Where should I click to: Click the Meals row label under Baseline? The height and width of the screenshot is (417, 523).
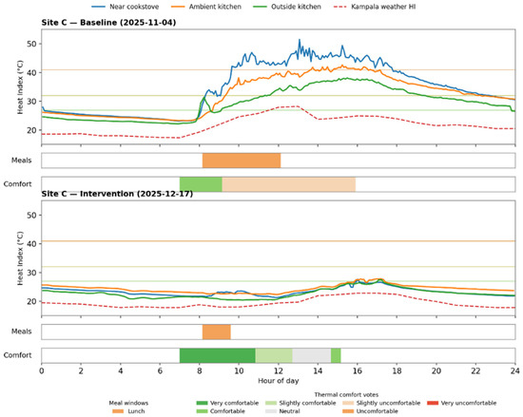click(x=21, y=161)
